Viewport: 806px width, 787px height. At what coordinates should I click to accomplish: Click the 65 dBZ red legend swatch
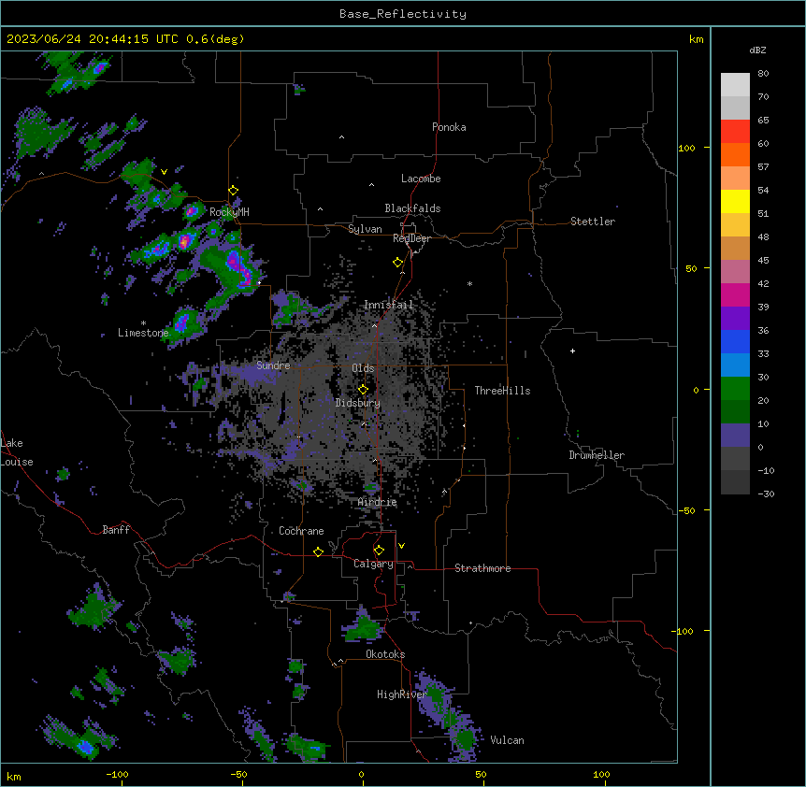point(735,131)
